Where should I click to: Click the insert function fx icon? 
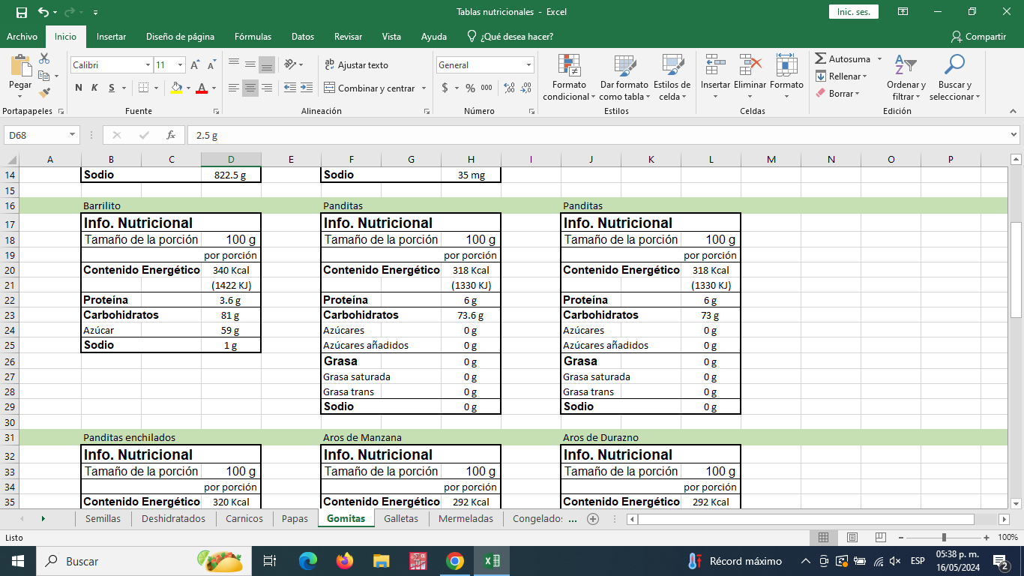171,135
